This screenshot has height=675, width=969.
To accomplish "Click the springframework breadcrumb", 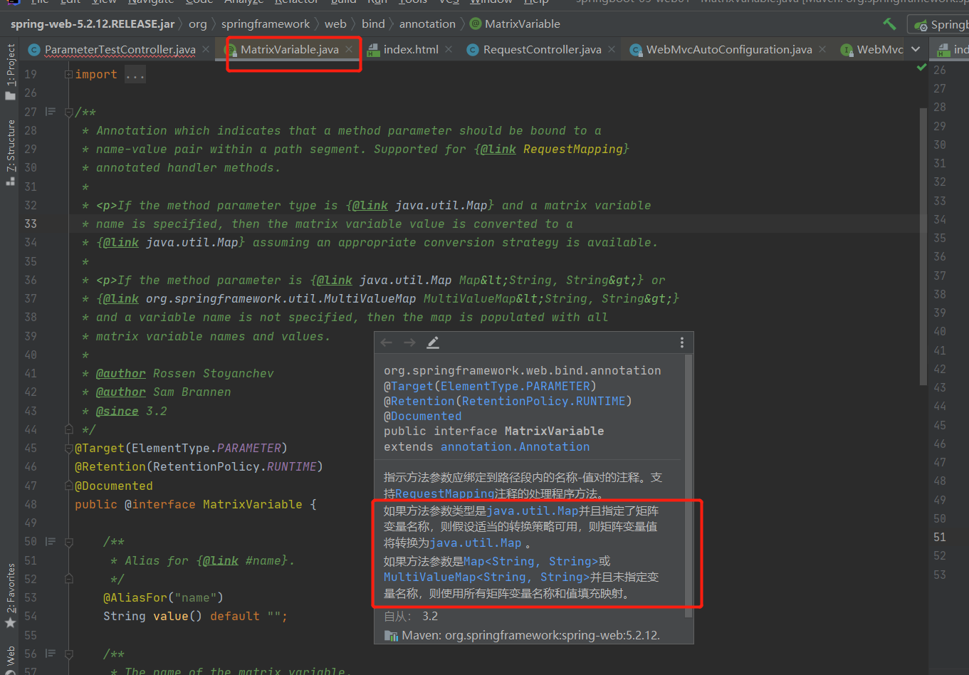I will click(266, 23).
